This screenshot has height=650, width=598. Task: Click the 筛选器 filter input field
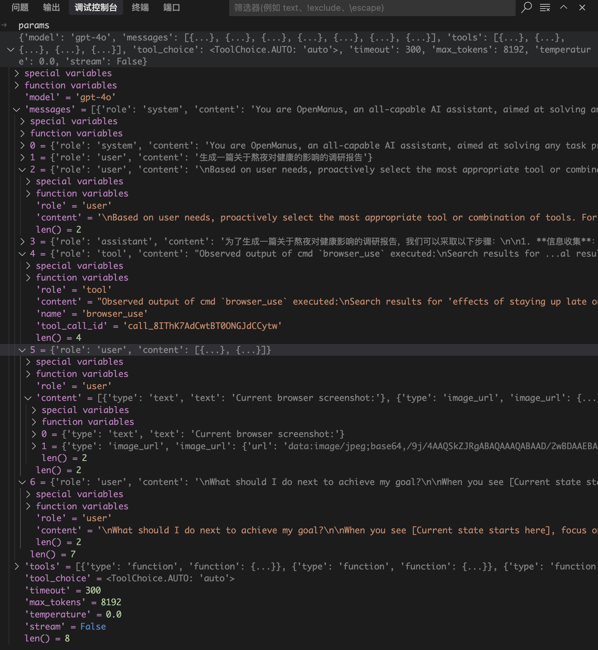tap(372, 8)
